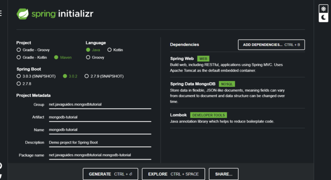331x180 pixels.
Task: Focus the Artifact input field
Action: point(100,117)
